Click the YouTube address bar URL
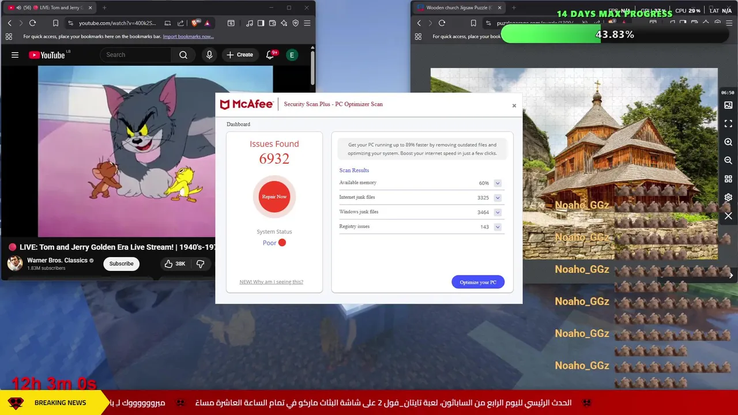 pyautogui.click(x=118, y=23)
